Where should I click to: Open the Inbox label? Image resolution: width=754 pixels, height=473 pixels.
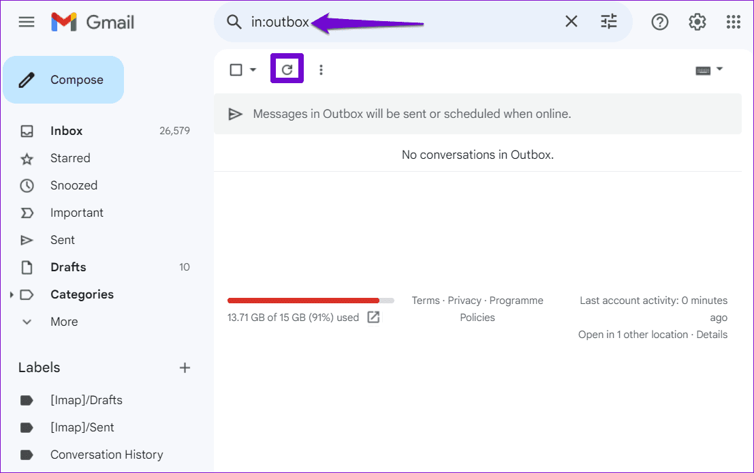click(x=65, y=130)
